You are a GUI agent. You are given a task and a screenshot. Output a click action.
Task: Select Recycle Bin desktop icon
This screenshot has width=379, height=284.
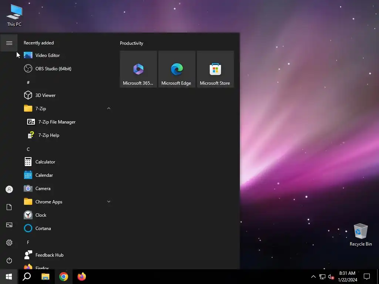pyautogui.click(x=360, y=235)
